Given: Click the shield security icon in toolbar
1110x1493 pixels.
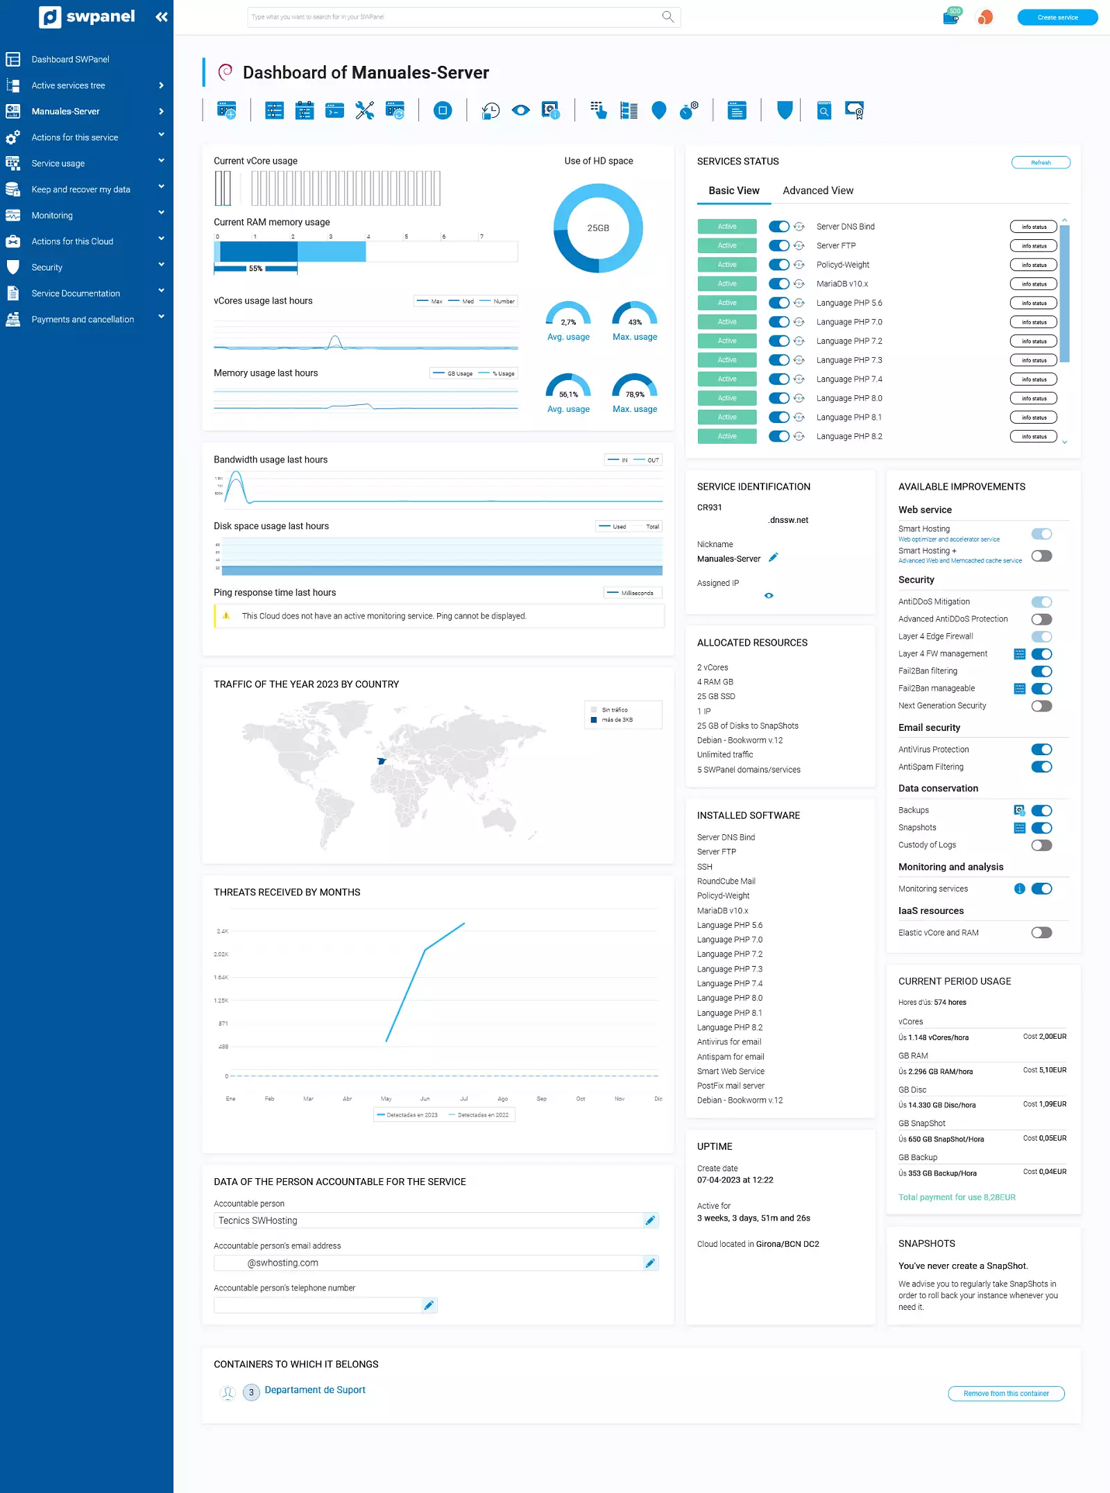Looking at the screenshot, I should pyautogui.click(x=785, y=110).
